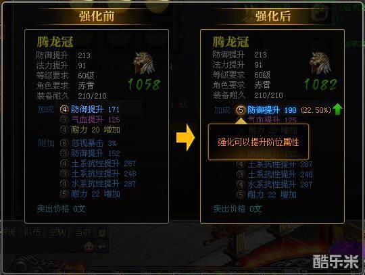
Task: Click the 气血提升 125 attribute on left panel
Action: [95, 120]
